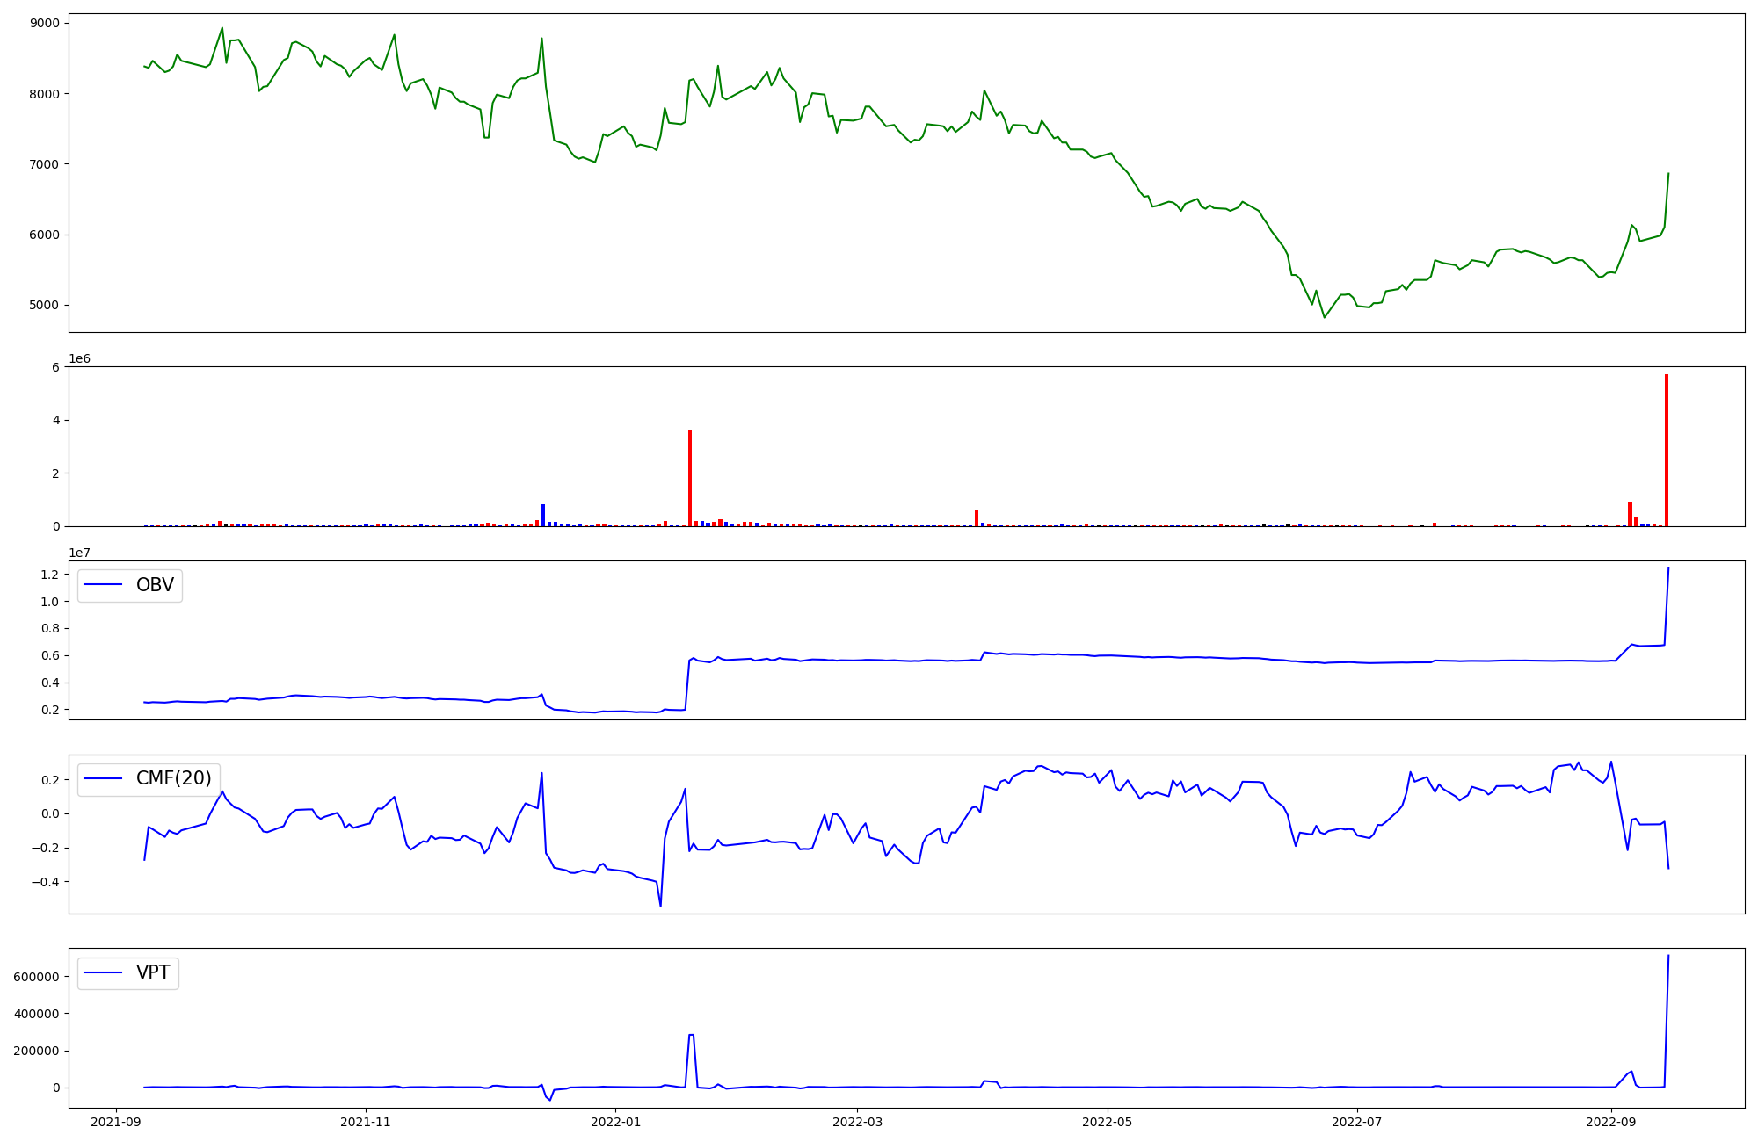
Task: Click the 9000 price axis label
Action: coord(44,23)
